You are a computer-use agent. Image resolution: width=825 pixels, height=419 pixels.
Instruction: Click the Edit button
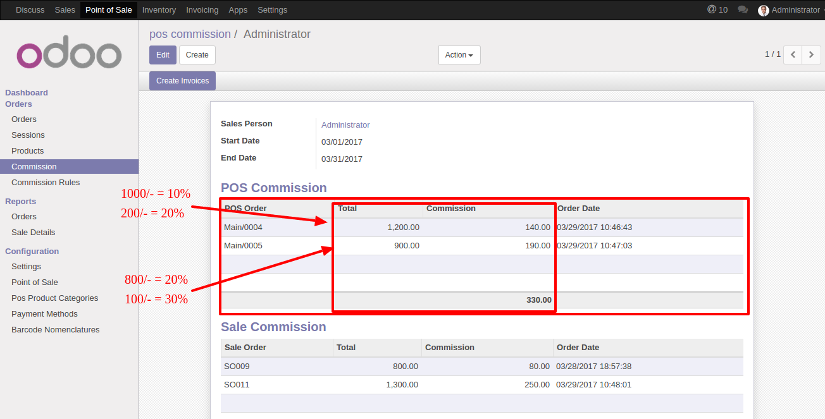[163, 55]
